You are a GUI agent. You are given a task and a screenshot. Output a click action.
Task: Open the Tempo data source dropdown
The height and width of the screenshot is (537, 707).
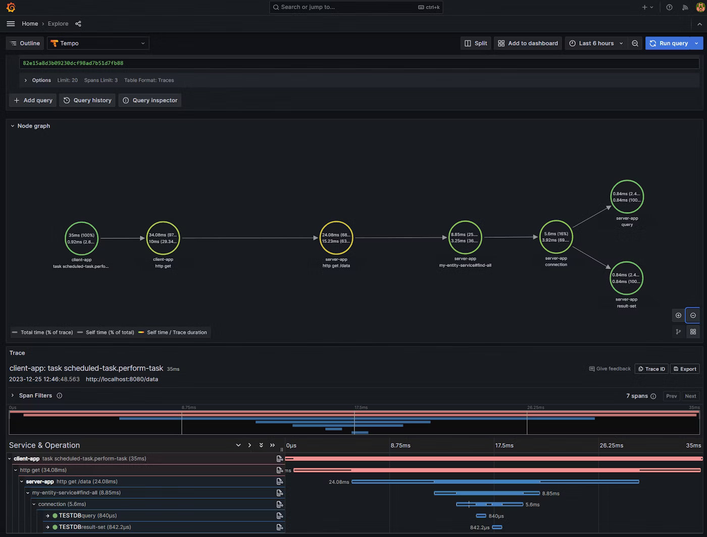[x=98, y=43]
